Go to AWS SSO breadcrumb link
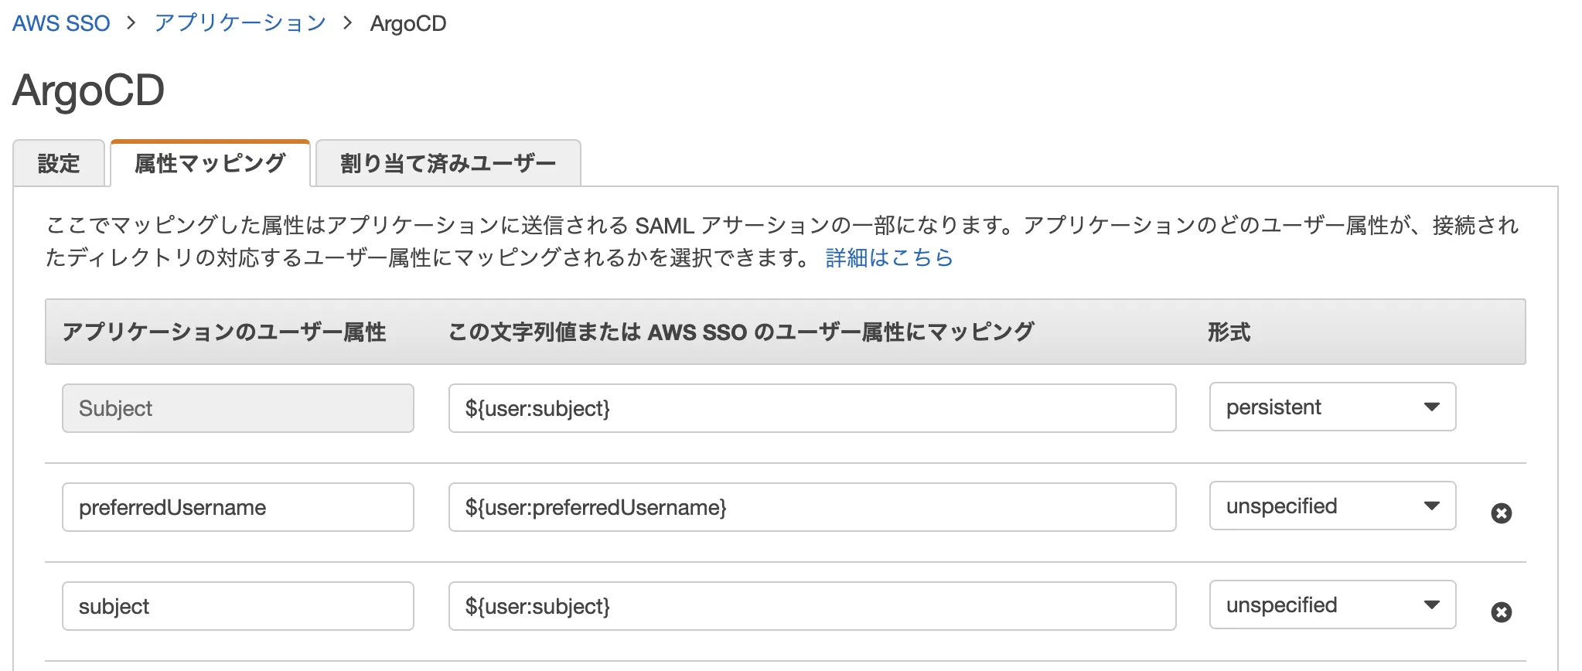Image resolution: width=1582 pixels, height=671 pixels. click(61, 23)
